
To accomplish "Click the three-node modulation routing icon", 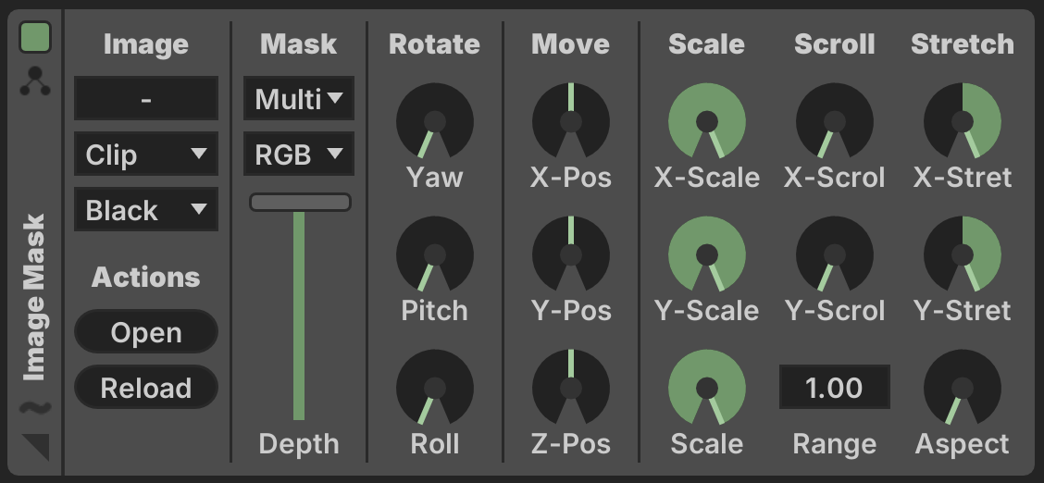I will coord(35,81).
